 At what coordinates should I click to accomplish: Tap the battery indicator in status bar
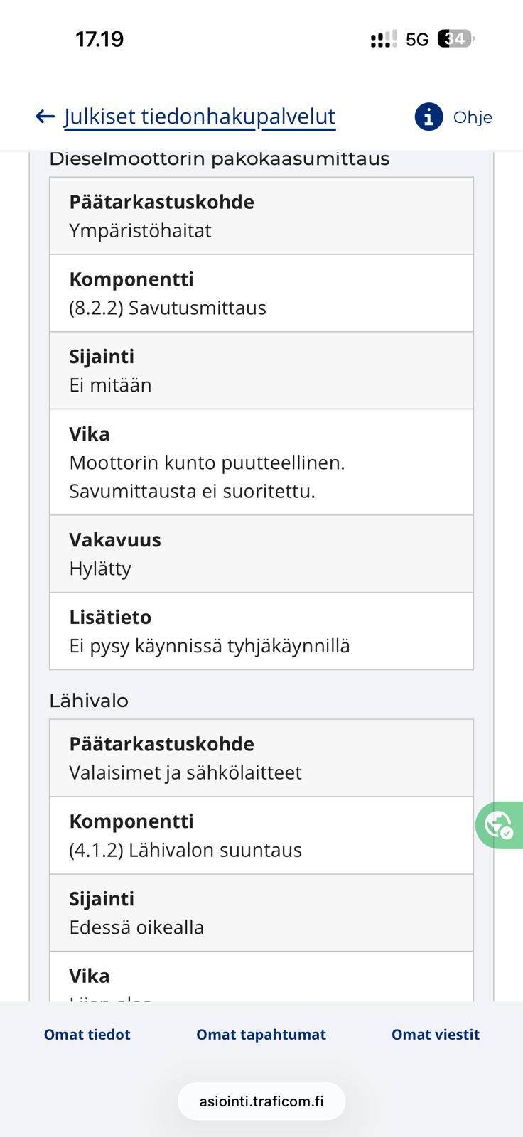[455, 39]
